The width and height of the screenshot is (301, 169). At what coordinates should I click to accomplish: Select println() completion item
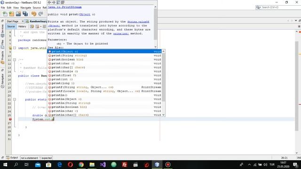pos(105,95)
